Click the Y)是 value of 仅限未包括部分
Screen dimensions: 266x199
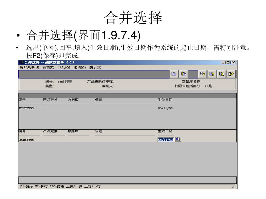(208, 86)
